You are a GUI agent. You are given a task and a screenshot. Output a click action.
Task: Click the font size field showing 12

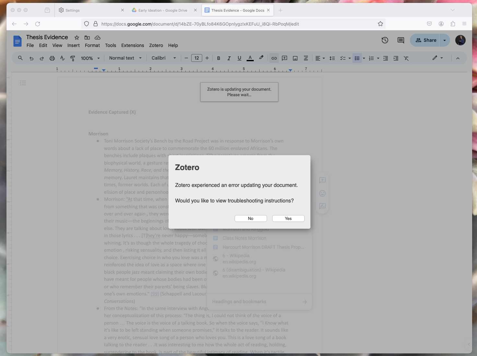click(x=197, y=58)
